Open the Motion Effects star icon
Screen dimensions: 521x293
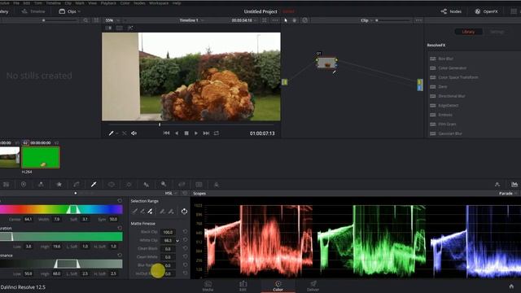[59, 185]
